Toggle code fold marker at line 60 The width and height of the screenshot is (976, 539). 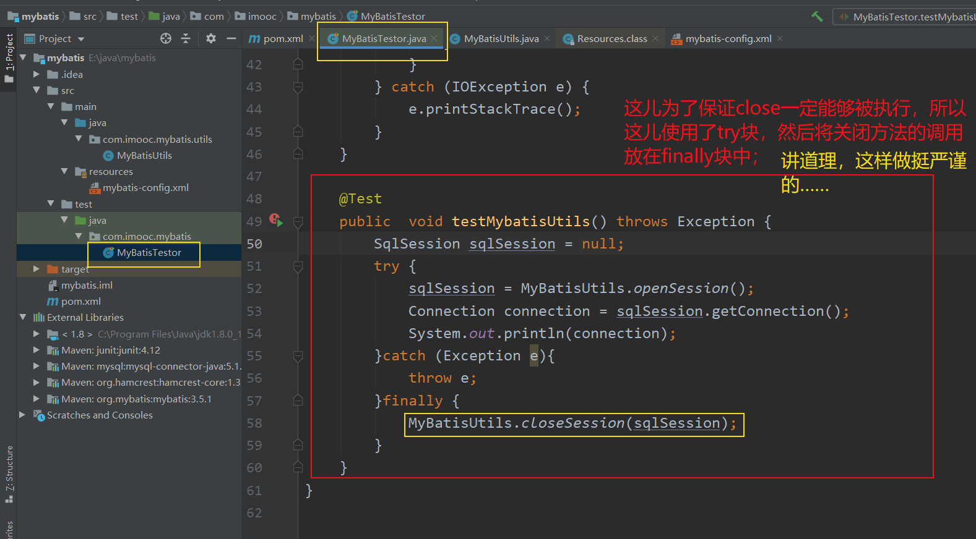click(298, 467)
